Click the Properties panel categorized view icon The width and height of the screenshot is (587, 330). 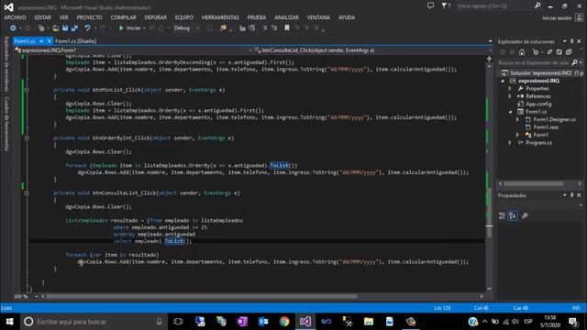click(502, 216)
